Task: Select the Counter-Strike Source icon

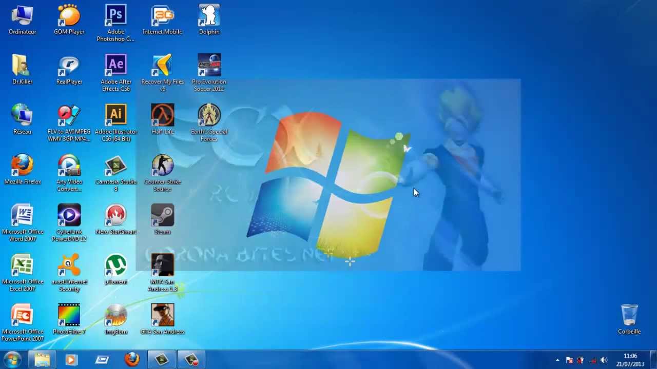Action: [x=162, y=173]
